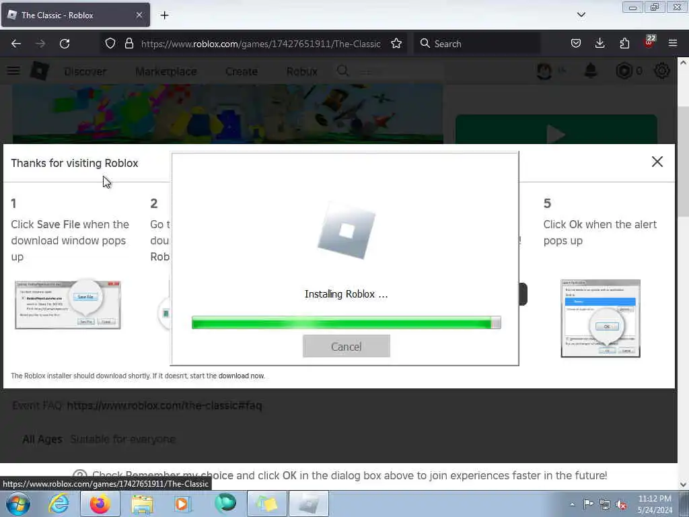Open the extensions puzzle-piece icon

tap(624, 43)
